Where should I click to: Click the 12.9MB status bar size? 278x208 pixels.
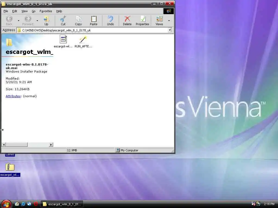click(72, 150)
